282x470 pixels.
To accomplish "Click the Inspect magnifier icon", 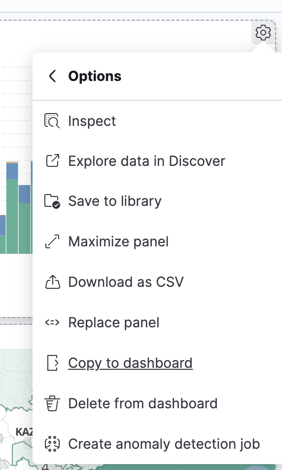I will pos(52,121).
